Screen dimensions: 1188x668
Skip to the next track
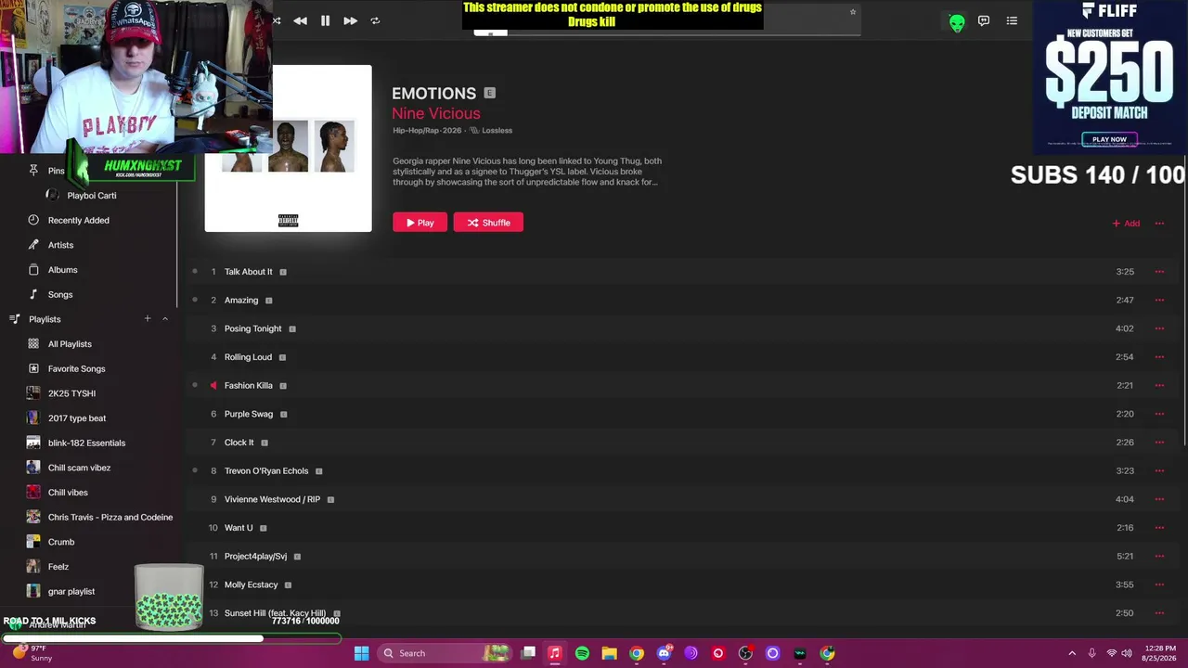click(x=350, y=20)
